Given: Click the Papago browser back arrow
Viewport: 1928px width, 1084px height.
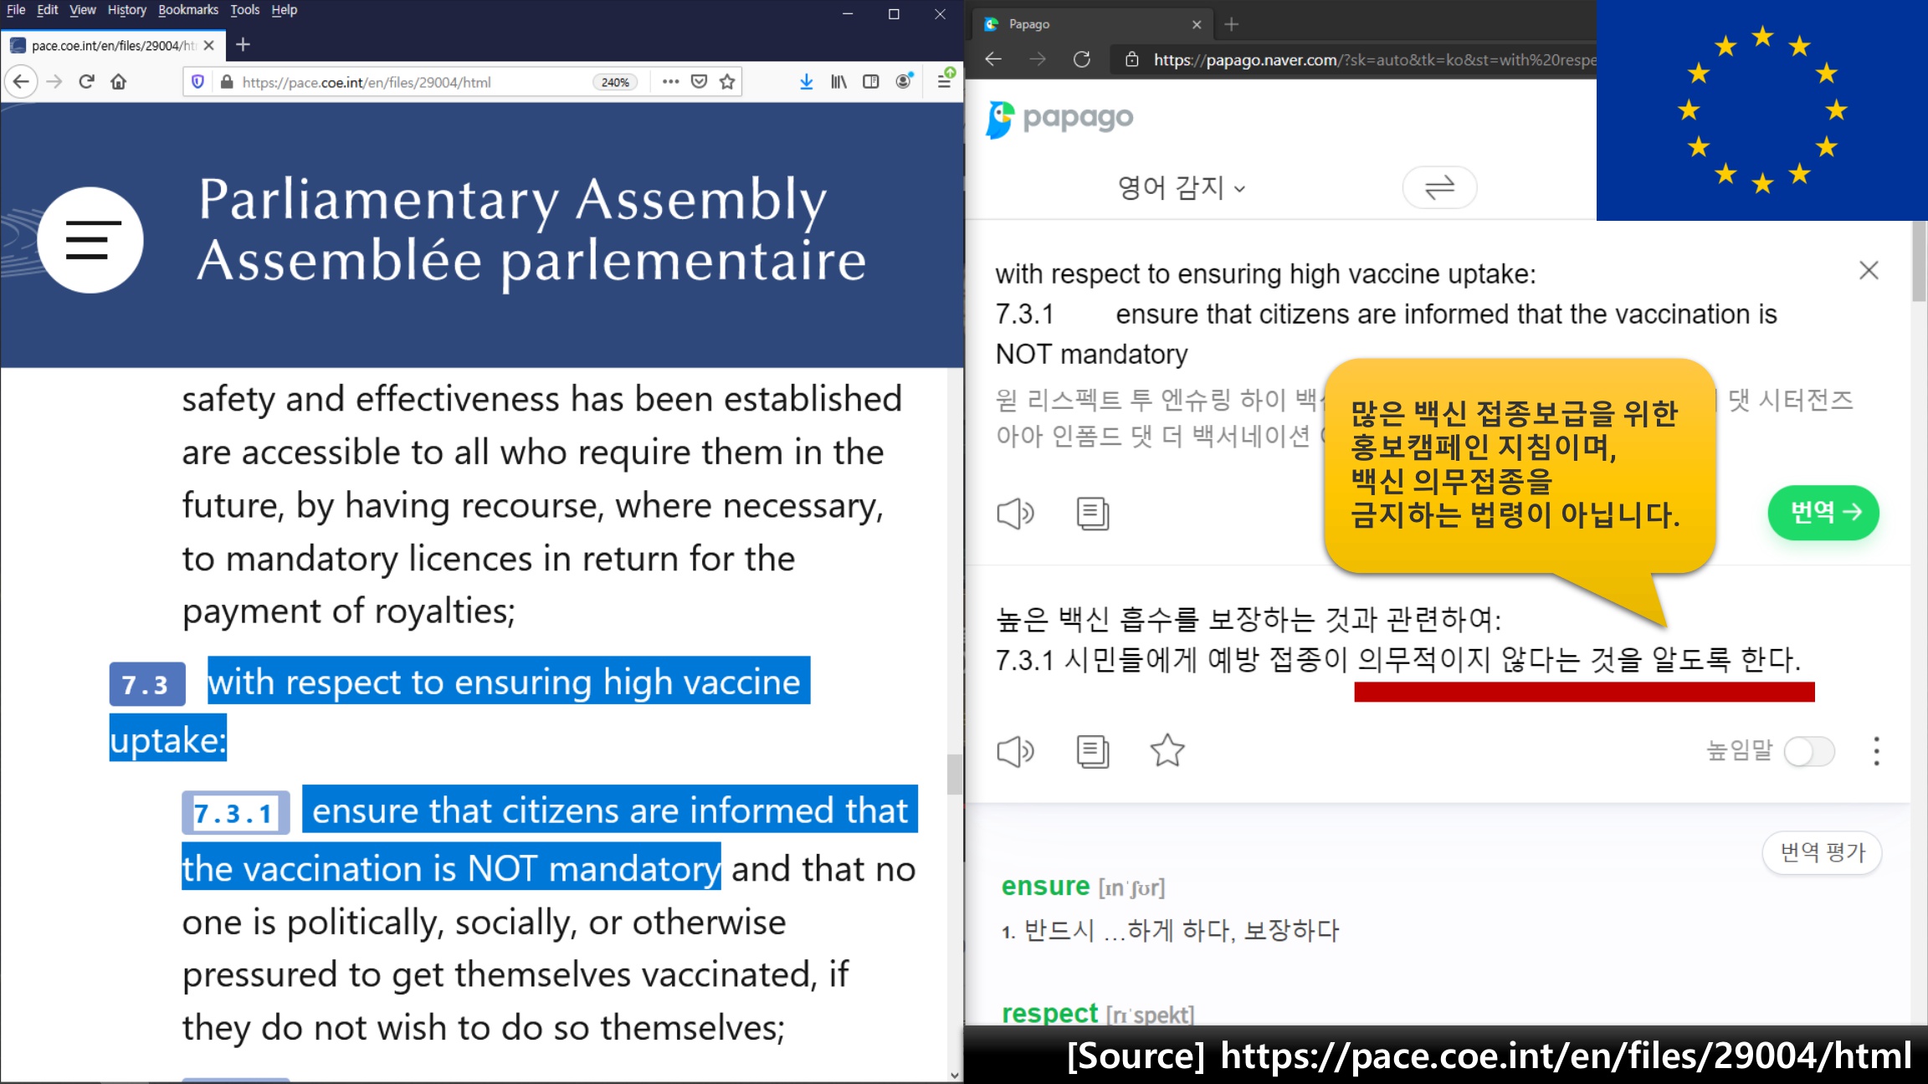Looking at the screenshot, I should [x=993, y=59].
